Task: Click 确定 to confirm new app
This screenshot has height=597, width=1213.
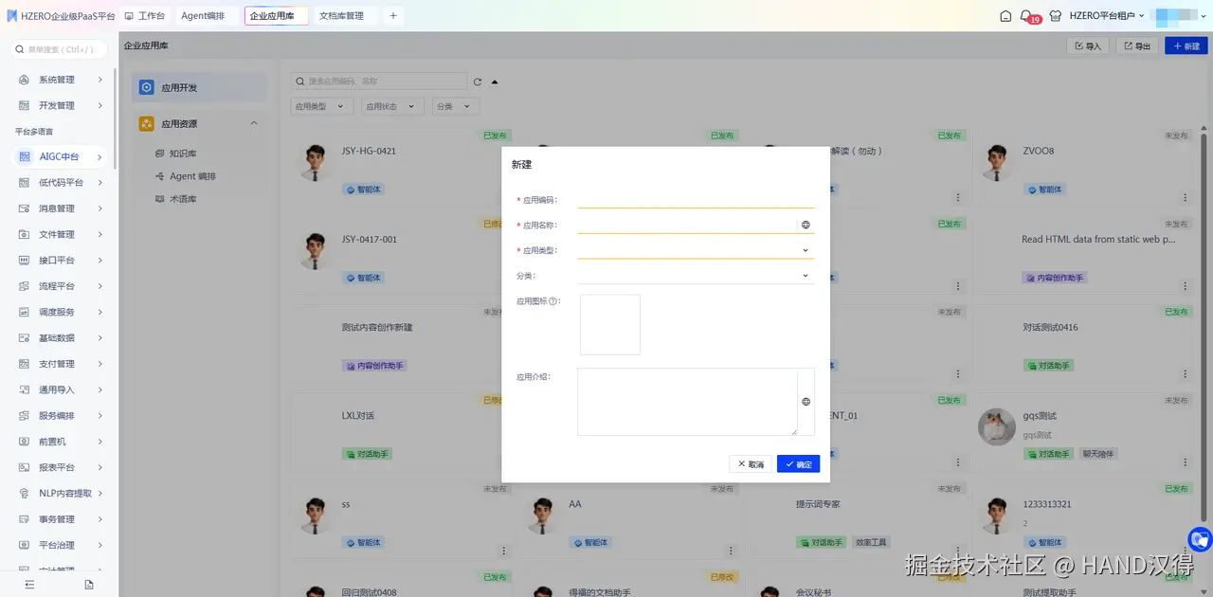Action: click(x=798, y=464)
